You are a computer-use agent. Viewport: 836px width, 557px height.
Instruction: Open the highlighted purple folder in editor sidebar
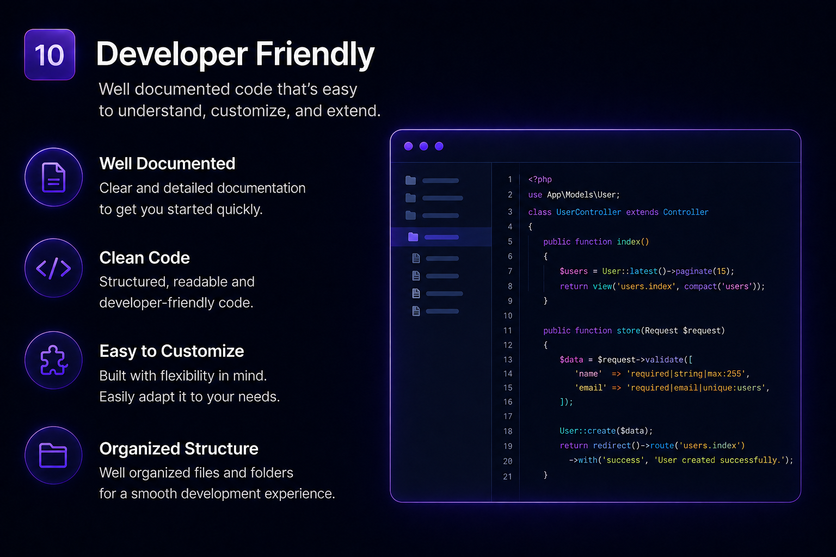click(x=413, y=237)
